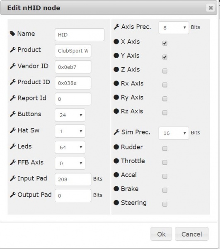
Task: Click the black circle icon beside Rz Axis
Action: click(116, 111)
